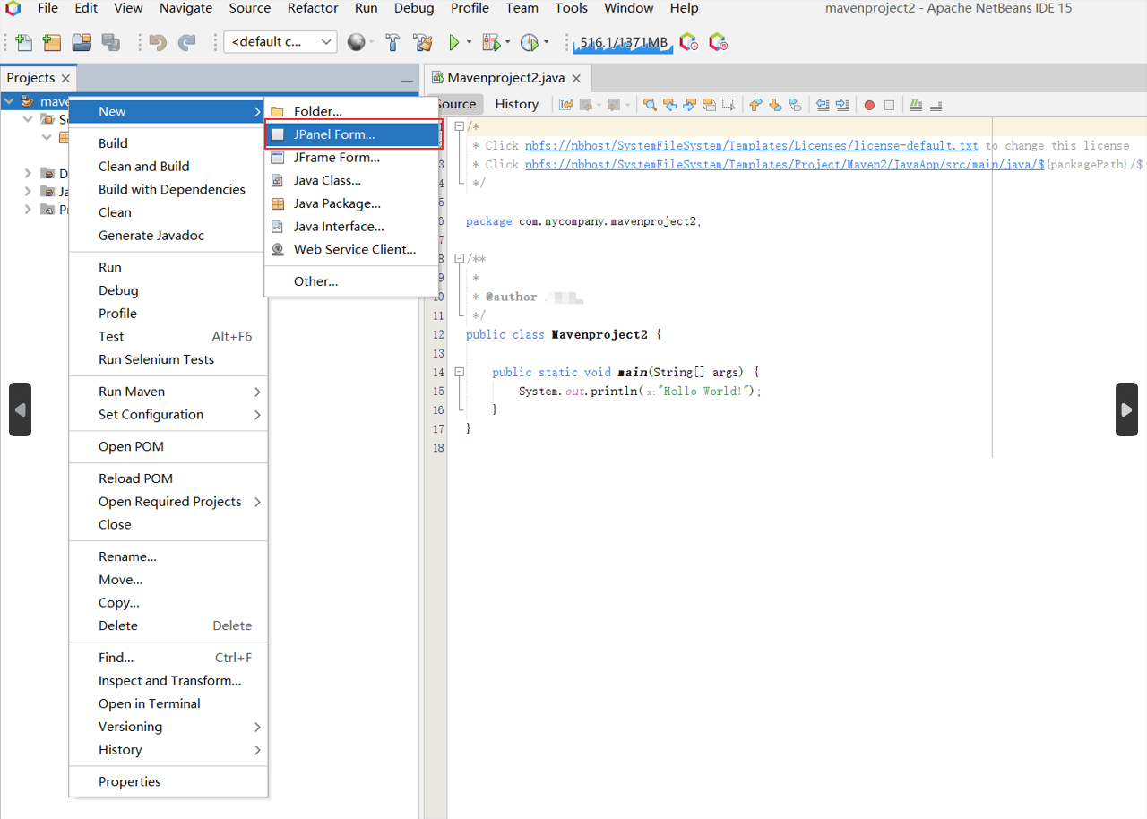Click the license-default.txt link

point(751,145)
